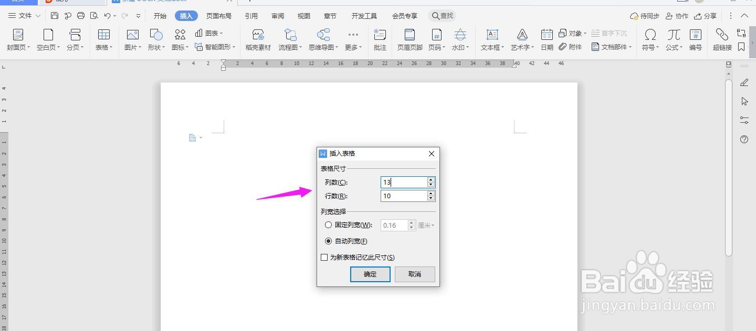
Task: Insert the 日期 date
Action: [x=547, y=40]
